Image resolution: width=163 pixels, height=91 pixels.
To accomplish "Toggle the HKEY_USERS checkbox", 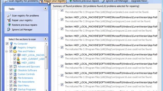I will coord(15,63).
